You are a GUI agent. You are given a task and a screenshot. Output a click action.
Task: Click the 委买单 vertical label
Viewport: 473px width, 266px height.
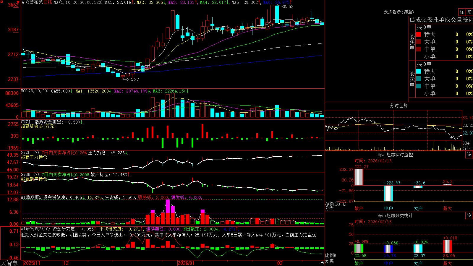pos(412,42)
